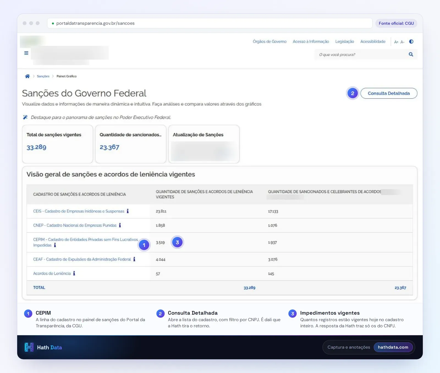Click Painel Gráfico breadcrumb text
440x373 pixels.
67,76
